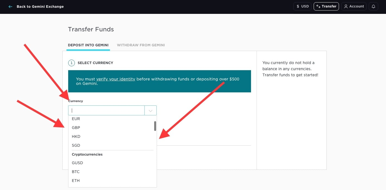Select HKD in the currency list
The image size is (386, 190).
(x=76, y=136)
